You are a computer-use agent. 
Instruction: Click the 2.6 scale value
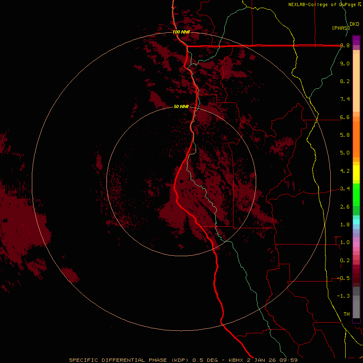(x=345, y=207)
